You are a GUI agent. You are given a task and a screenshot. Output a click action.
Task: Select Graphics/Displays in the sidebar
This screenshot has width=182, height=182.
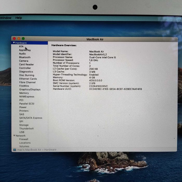pyautogui.click(x=30, y=89)
